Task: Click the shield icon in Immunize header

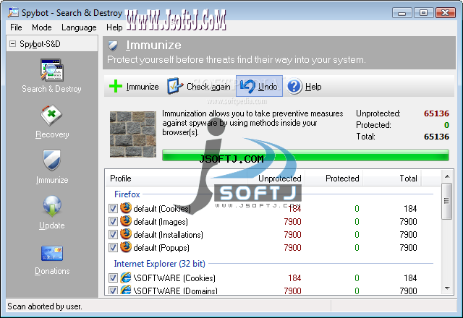Action: click(x=113, y=46)
